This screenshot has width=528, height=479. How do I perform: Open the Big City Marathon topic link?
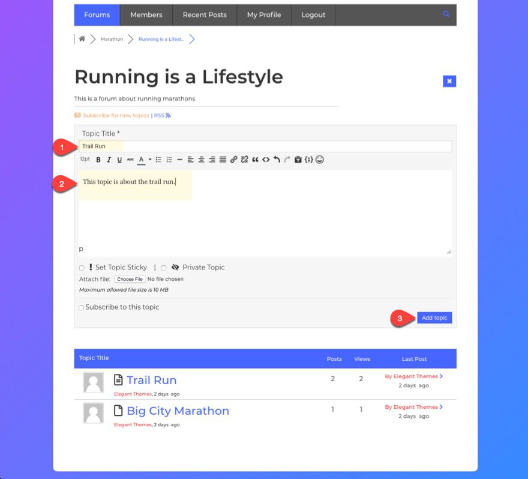178,411
